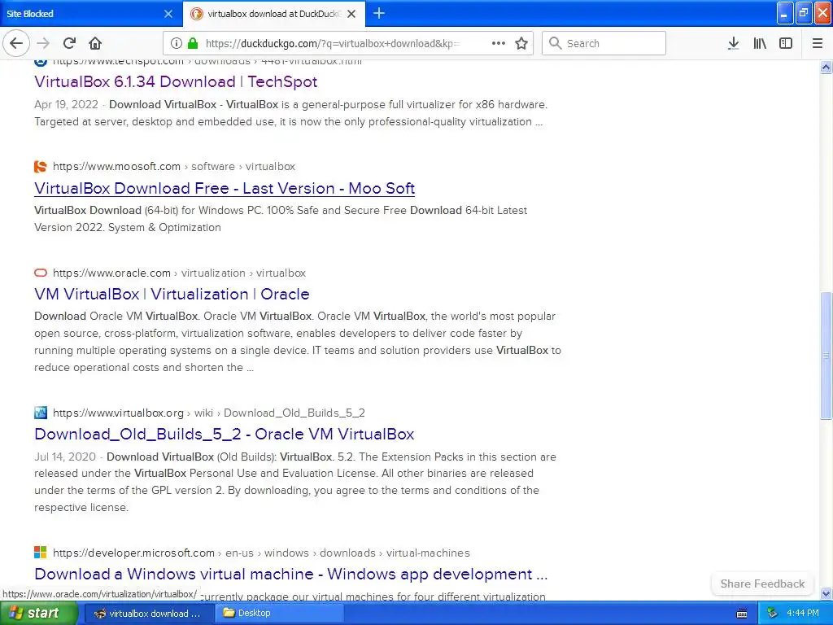
Task: Click the magnifier icon in search box
Action: pyautogui.click(x=555, y=43)
